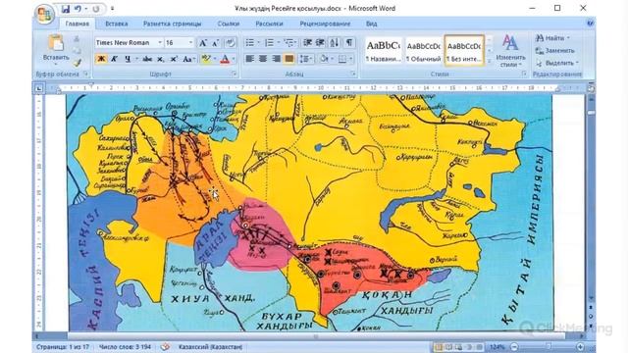Toggle underline Ч formatting
The height and width of the screenshot is (353, 628).
tap(128, 59)
